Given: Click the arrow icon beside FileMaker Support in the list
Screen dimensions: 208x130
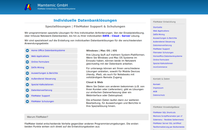Looking at the screenshot, I should (x=27, y=96).
